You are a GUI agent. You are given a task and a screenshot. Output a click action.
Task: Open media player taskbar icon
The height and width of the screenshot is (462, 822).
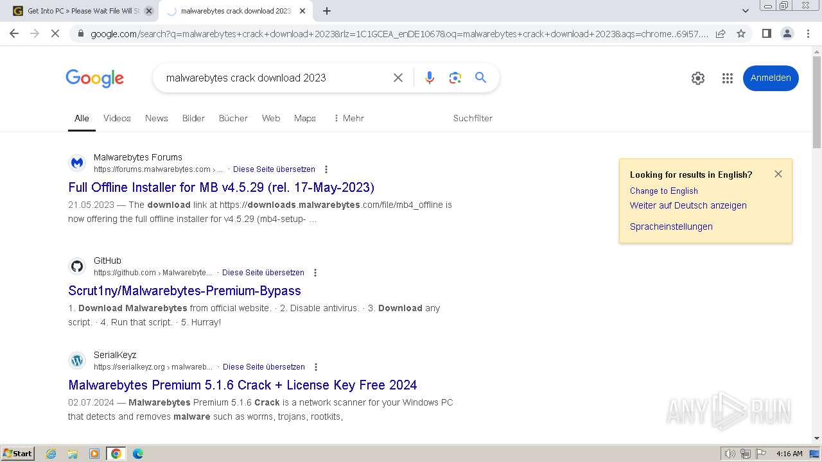coord(94,454)
